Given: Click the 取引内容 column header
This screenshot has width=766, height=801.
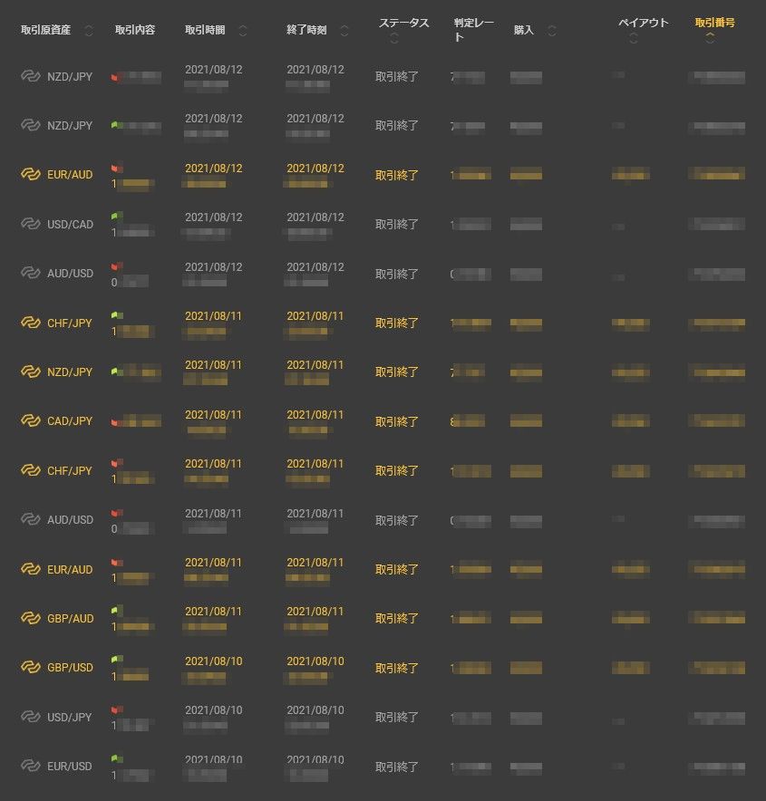Looking at the screenshot, I should 135,31.
